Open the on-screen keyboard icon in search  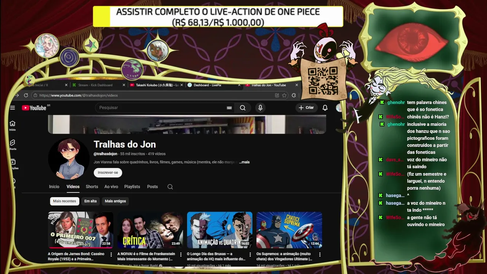229,108
